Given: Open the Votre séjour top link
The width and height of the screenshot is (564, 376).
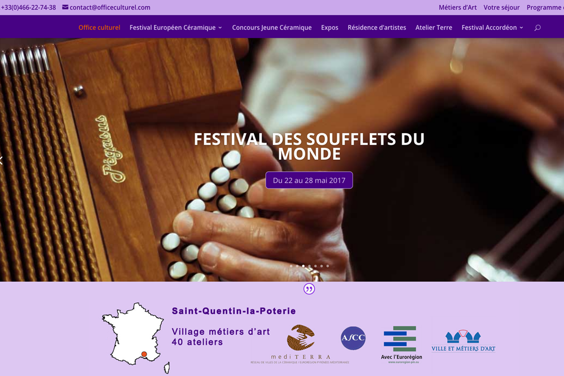Looking at the screenshot, I should pyautogui.click(x=501, y=7).
